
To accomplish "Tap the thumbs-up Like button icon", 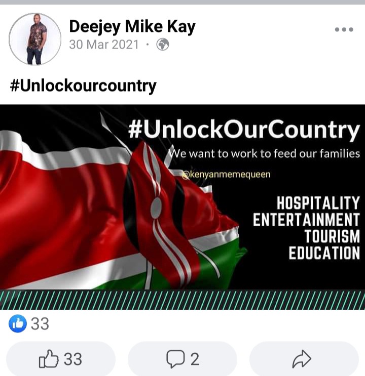I will 49,359.
